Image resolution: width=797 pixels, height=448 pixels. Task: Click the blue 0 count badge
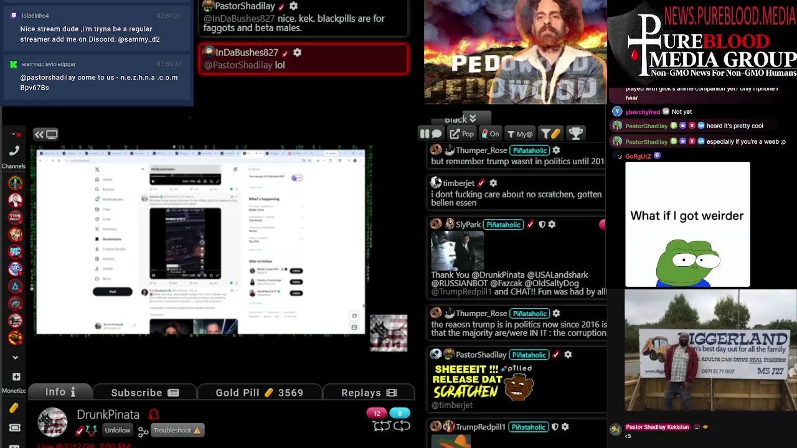pos(400,413)
